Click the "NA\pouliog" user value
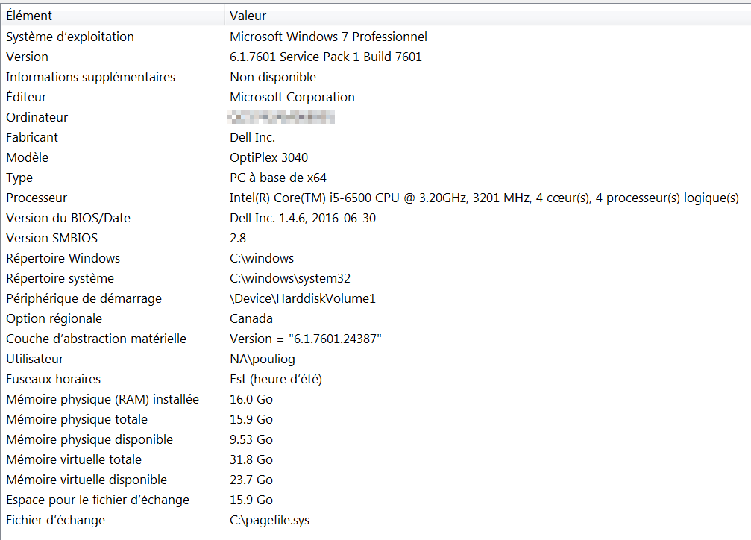This screenshot has height=540, width=751. click(x=263, y=359)
